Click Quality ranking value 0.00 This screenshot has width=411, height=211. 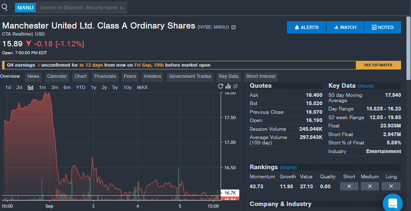(x=325, y=187)
